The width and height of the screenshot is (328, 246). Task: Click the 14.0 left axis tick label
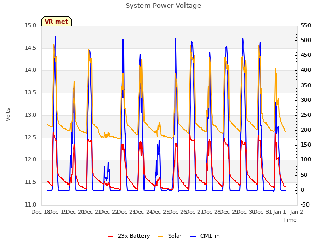pos(31,70)
